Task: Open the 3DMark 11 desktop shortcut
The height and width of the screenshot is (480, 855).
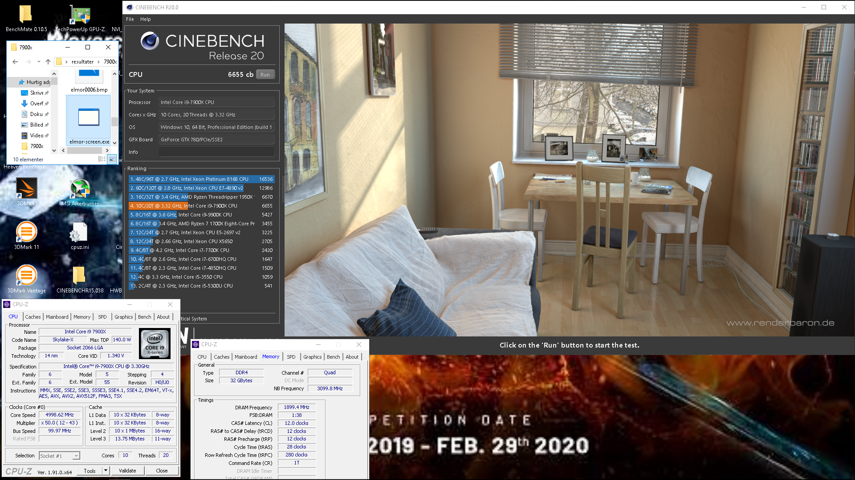Action: click(26, 235)
